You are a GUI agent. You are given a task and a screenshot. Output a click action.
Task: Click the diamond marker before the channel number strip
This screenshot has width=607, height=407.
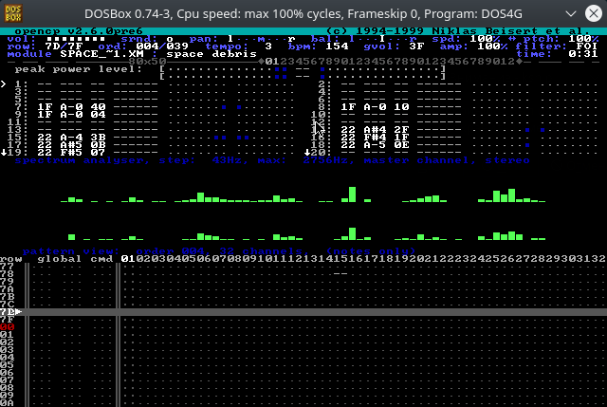262,61
